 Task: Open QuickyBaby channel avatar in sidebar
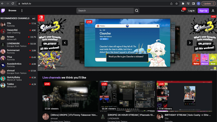click(x=3, y=78)
